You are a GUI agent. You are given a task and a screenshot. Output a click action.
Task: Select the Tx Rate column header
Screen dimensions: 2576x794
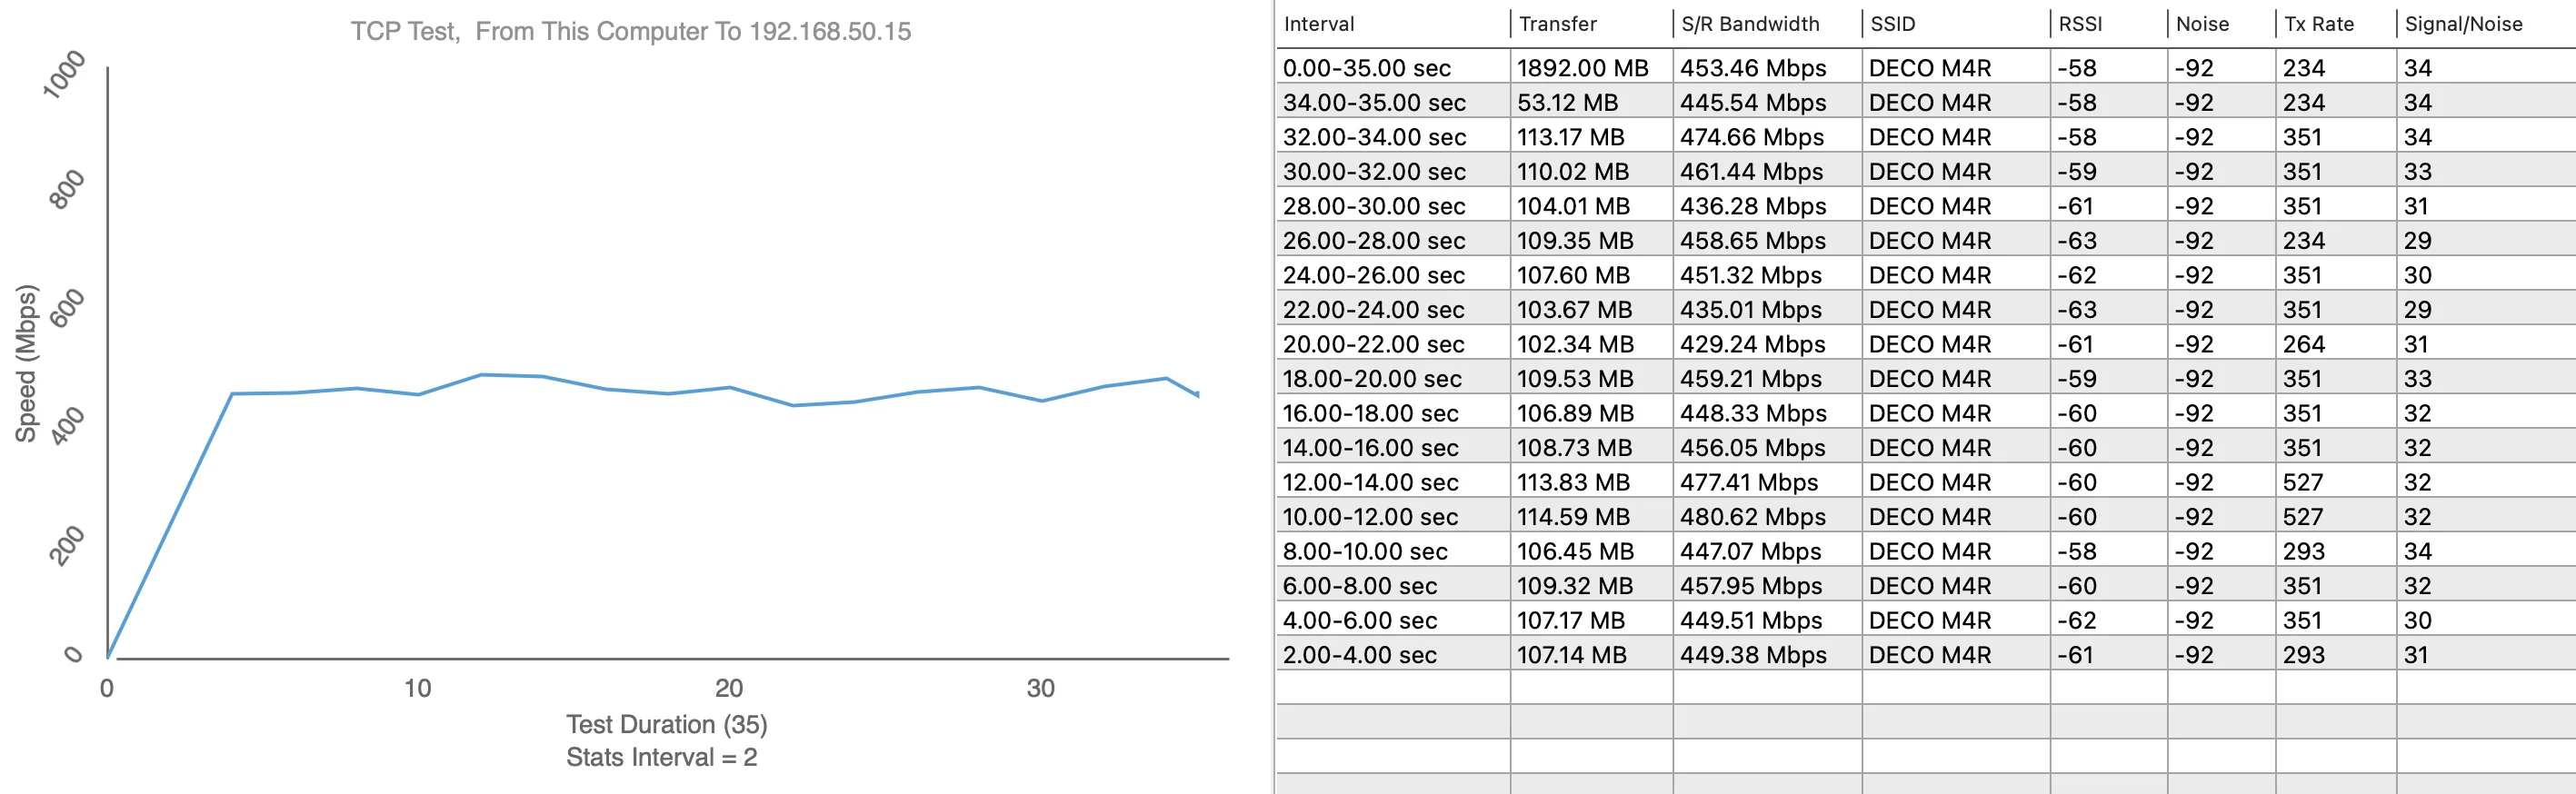[2319, 24]
